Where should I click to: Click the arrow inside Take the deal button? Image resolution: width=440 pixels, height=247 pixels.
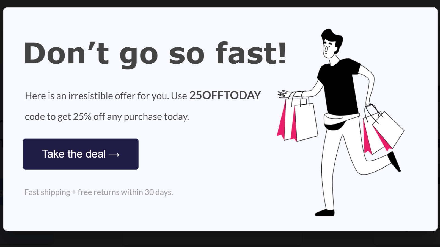[114, 155]
